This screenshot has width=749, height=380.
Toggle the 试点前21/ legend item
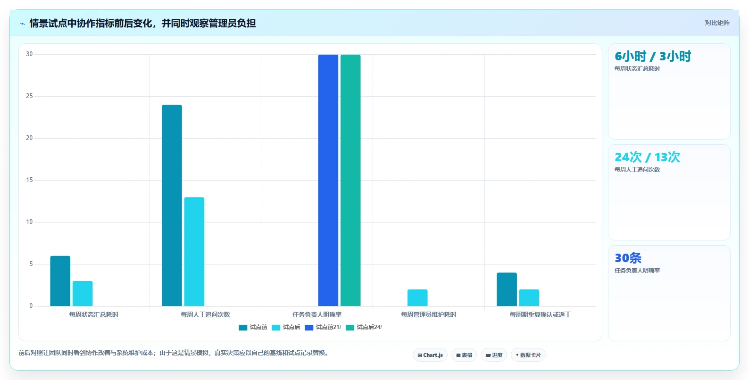pyautogui.click(x=323, y=327)
